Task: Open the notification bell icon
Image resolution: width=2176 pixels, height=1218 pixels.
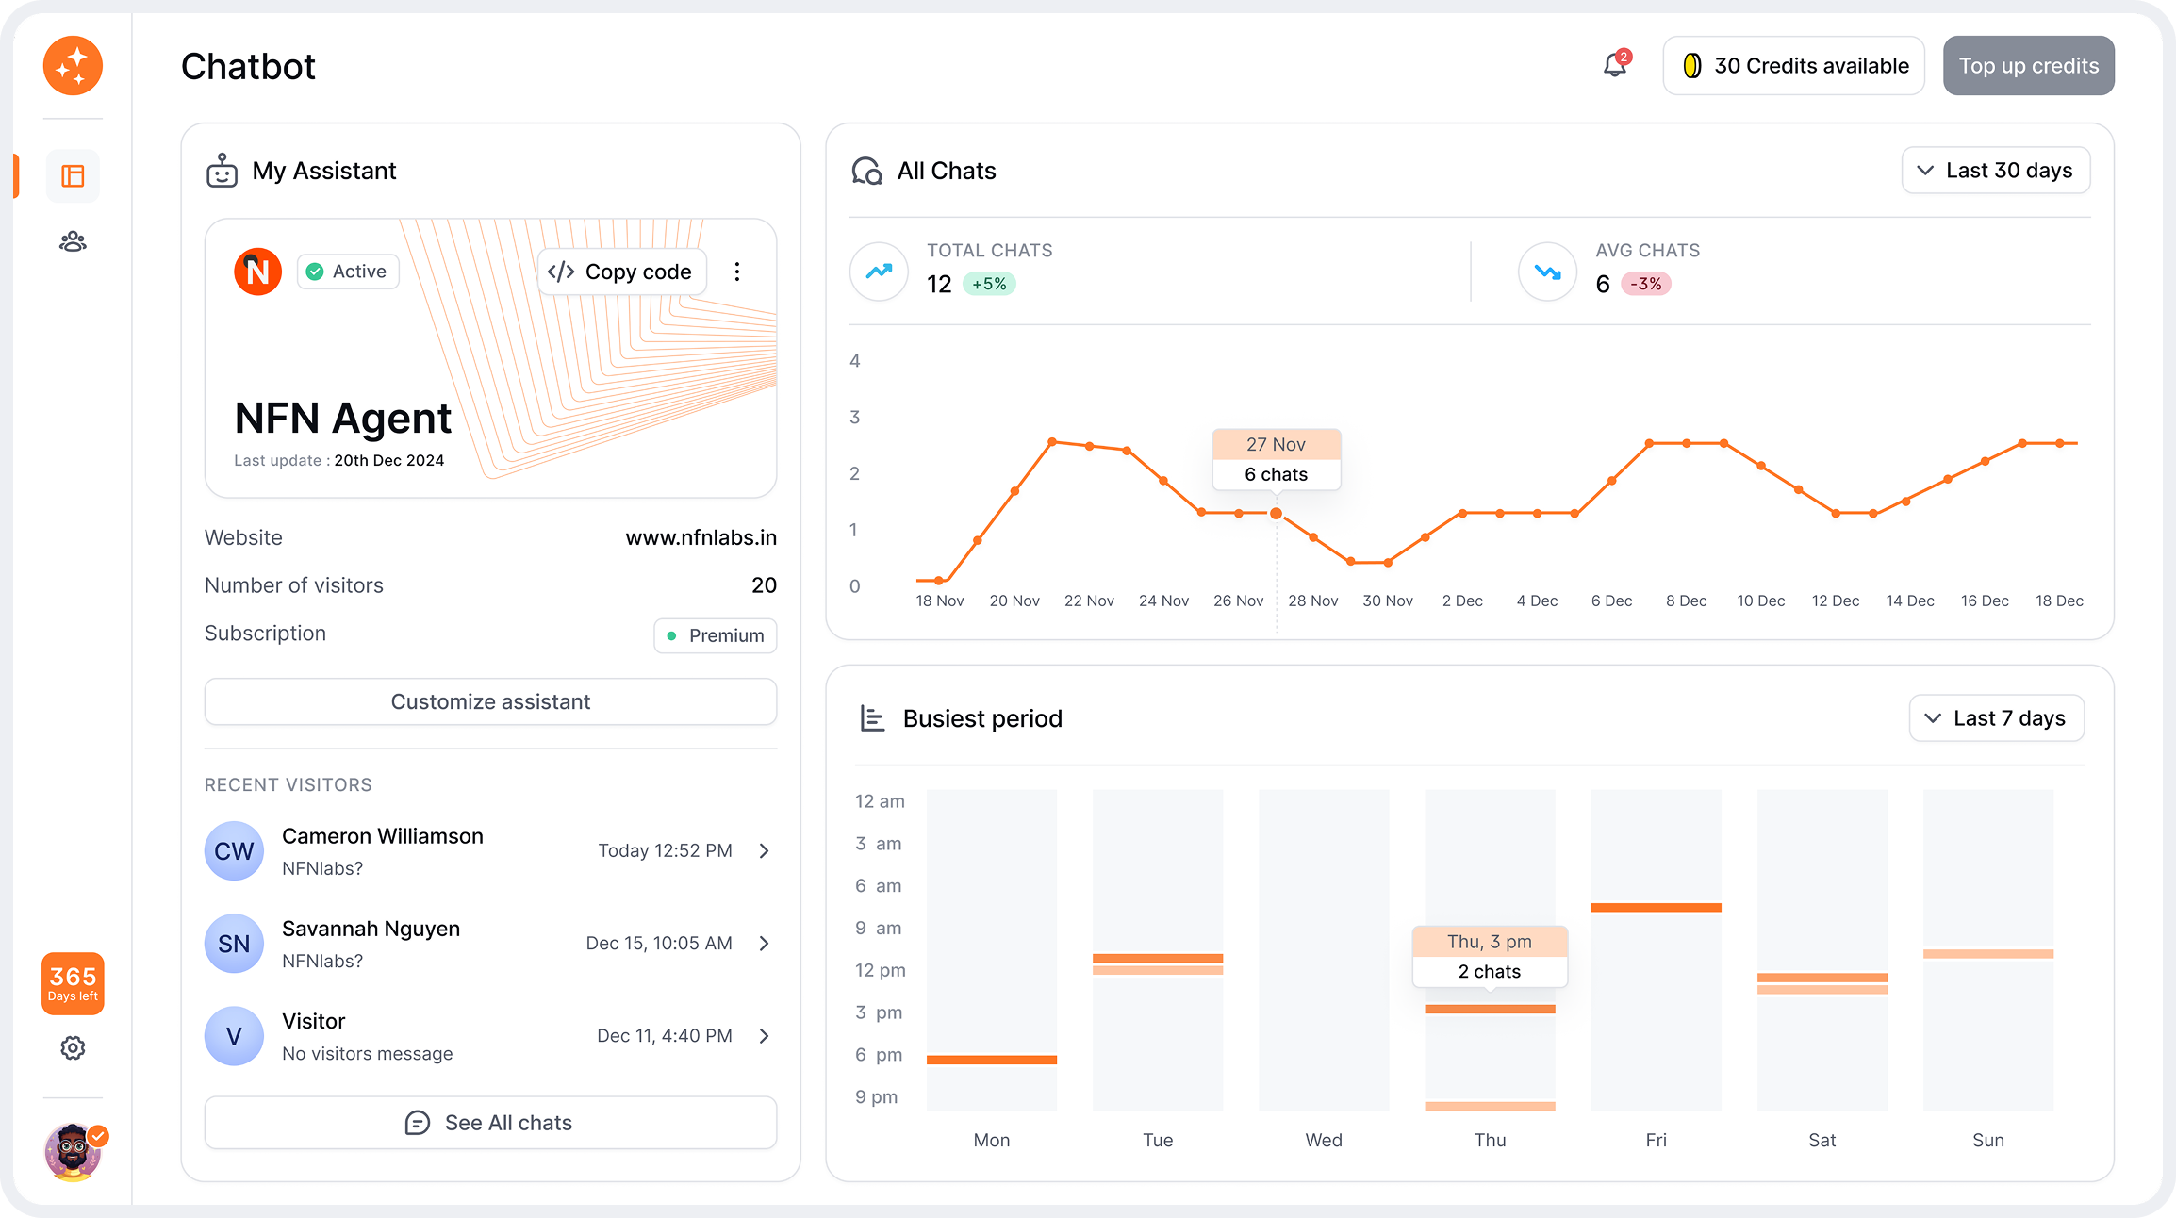Action: pos(1615,65)
